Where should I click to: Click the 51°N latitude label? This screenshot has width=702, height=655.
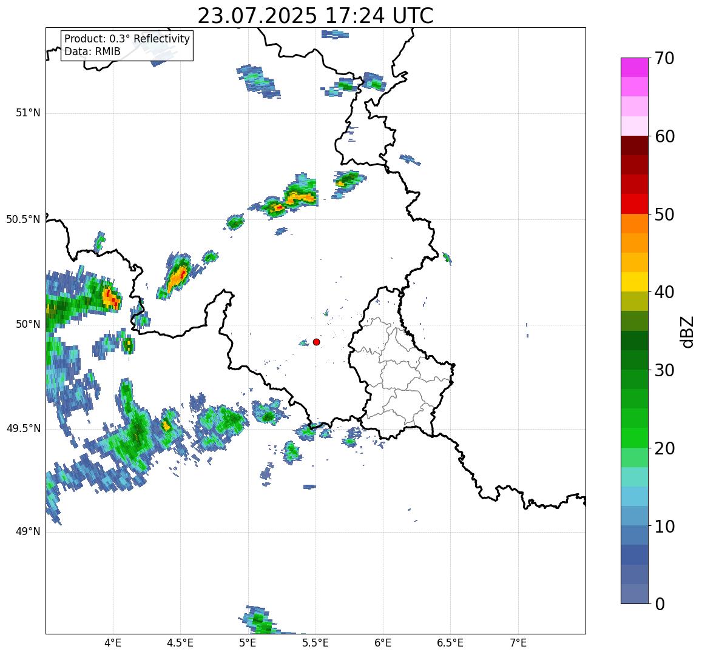point(28,113)
